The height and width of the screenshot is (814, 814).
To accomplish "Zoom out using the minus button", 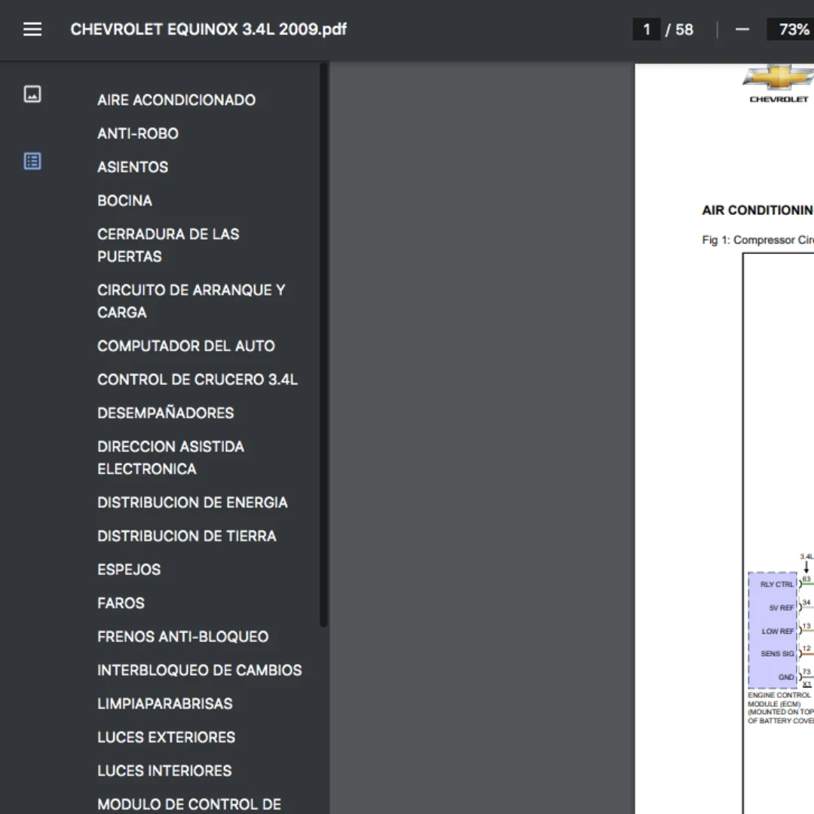I will (x=742, y=29).
